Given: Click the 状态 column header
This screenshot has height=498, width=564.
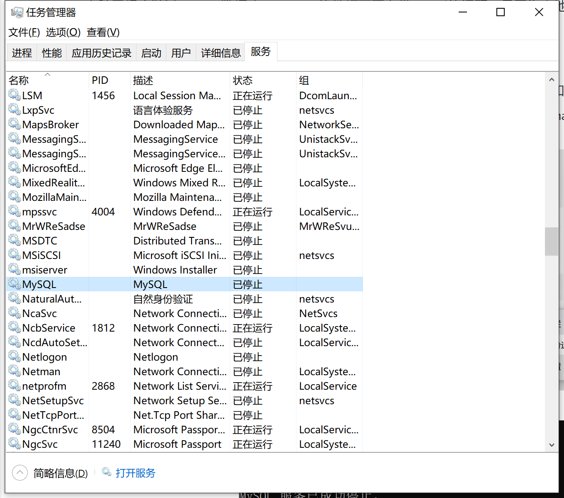Looking at the screenshot, I should 243,80.
